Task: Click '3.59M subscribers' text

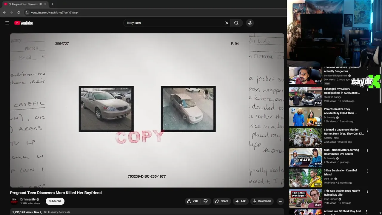Action: (x=30, y=204)
